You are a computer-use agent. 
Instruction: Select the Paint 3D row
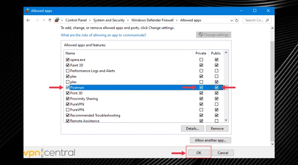[x=144, y=65]
